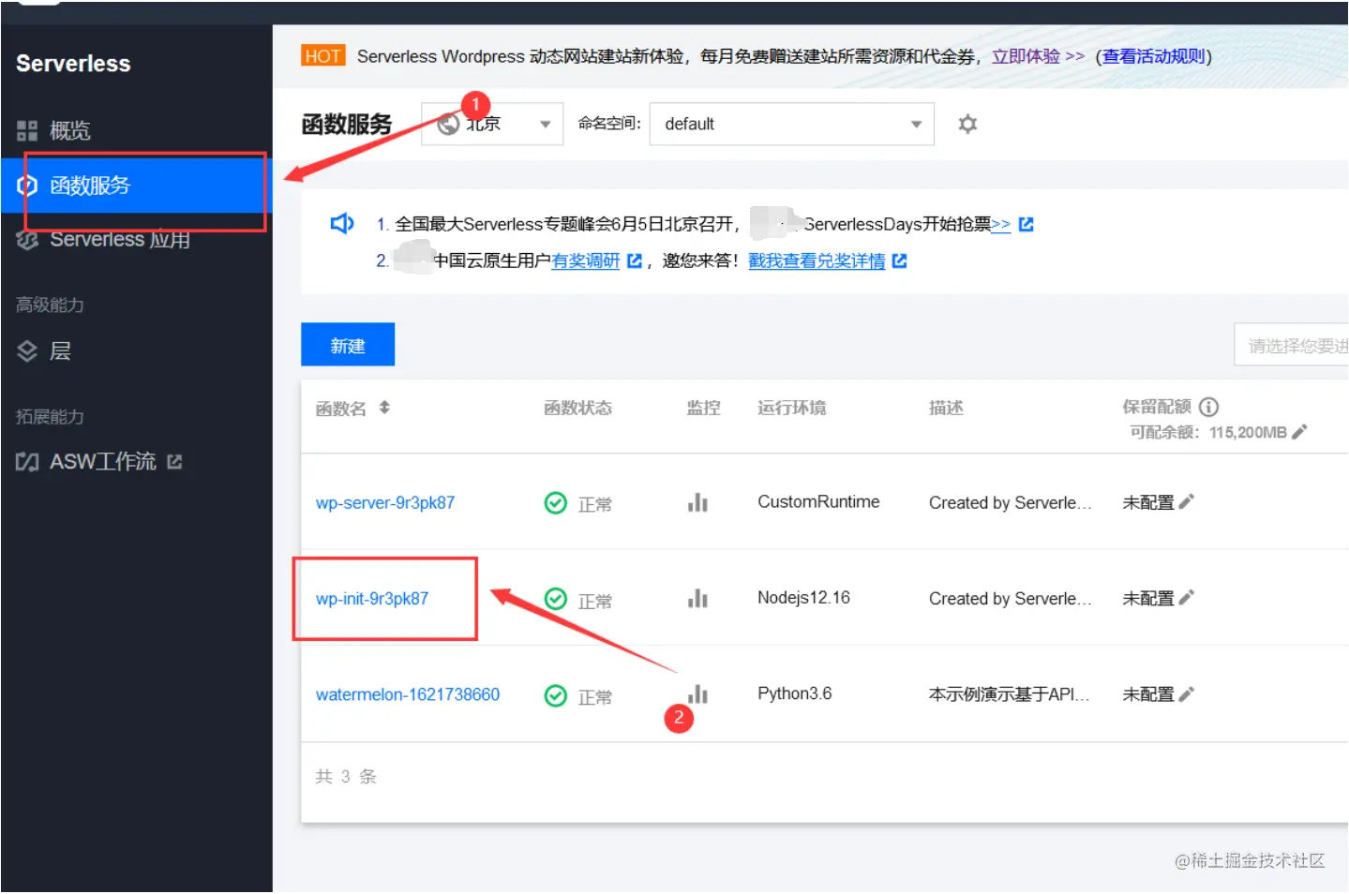This screenshot has width=1349, height=894.
Task: Edit reserved quota for watermelon-1621738660
Action: click(1186, 694)
